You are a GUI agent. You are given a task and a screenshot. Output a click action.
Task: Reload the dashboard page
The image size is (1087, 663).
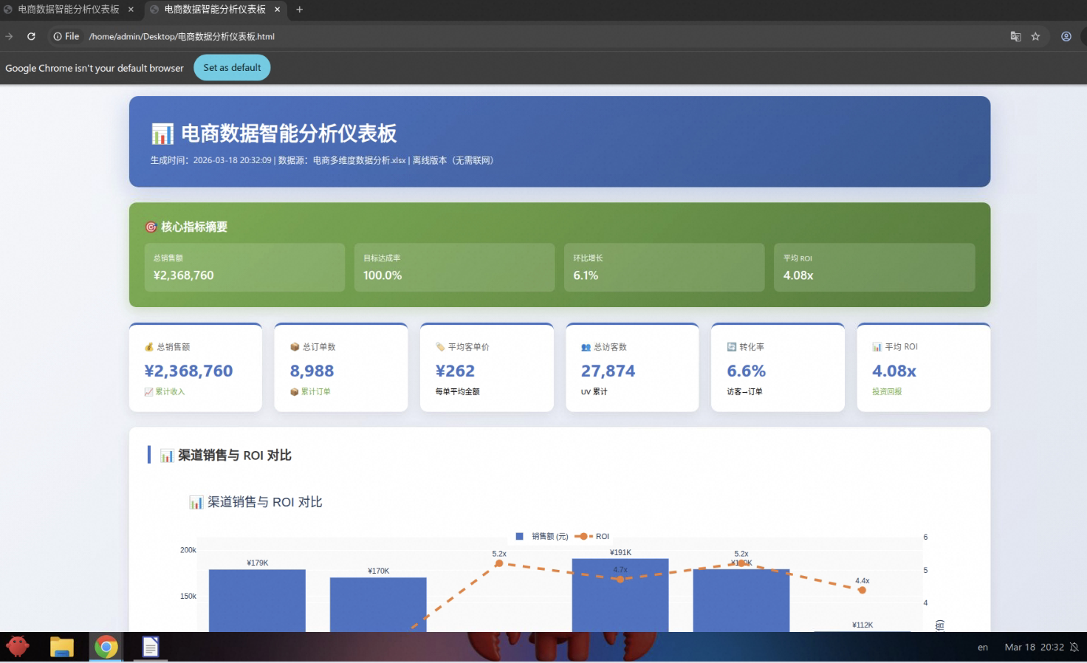[x=31, y=36]
